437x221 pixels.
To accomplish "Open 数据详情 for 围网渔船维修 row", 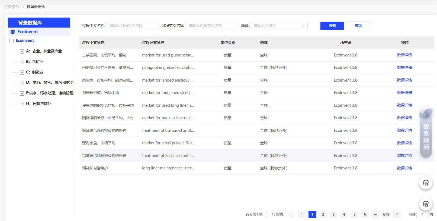I will 404,118.
